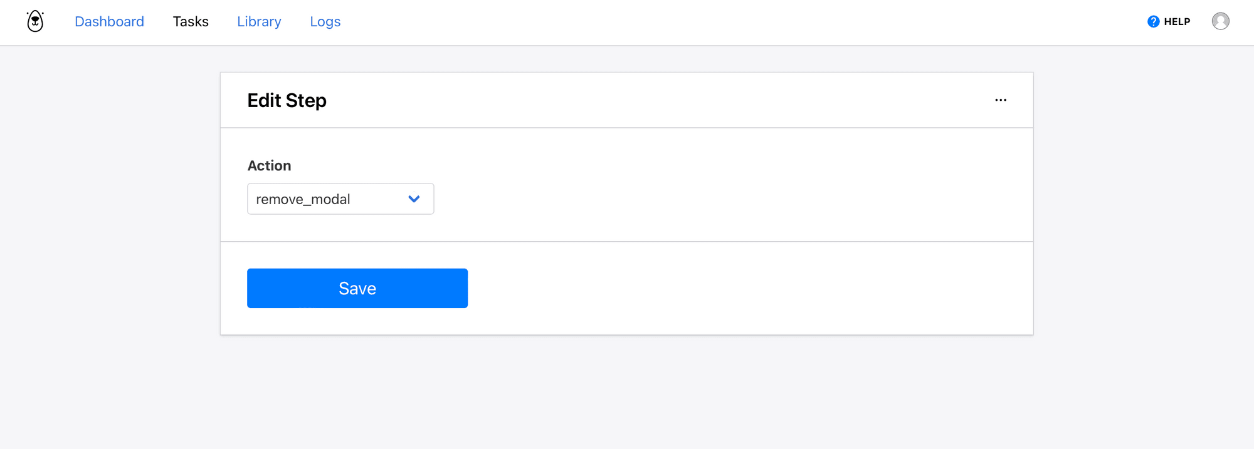Screen dimensions: 1254x449
Task: Click the bear logo icon
Action: tap(35, 21)
